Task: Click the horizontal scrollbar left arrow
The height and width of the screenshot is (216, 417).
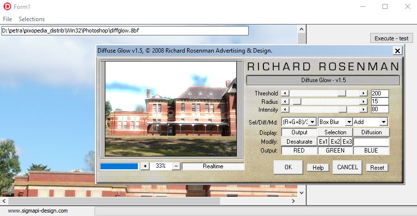Action: tap(4, 201)
